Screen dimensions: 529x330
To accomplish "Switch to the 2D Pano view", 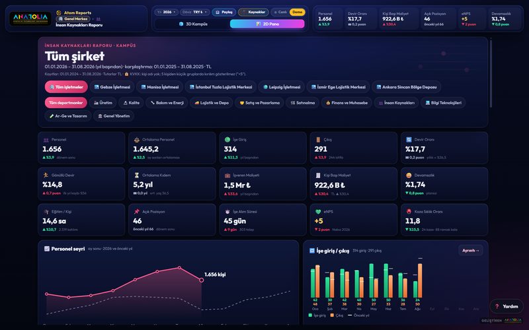I will [x=267, y=24].
